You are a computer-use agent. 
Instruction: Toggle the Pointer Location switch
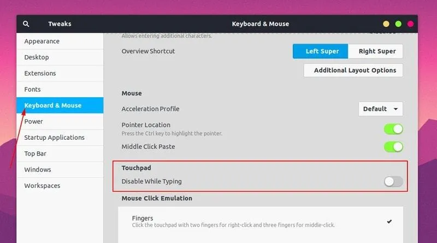point(393,129)
